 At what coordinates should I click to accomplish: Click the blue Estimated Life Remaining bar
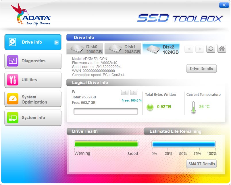coord(184,144)
